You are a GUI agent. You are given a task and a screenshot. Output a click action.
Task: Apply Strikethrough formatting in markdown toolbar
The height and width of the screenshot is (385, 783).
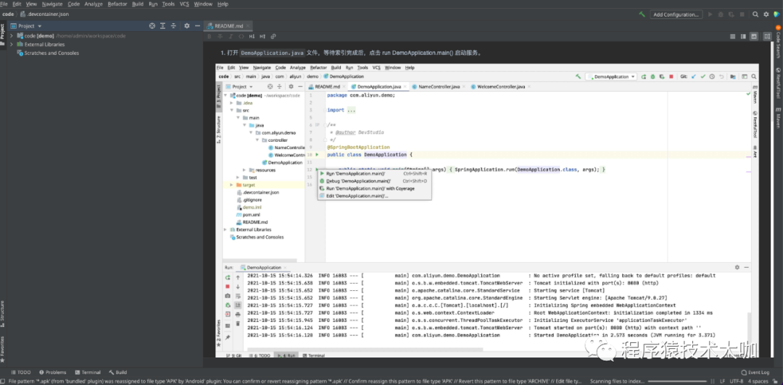[220, 36]
